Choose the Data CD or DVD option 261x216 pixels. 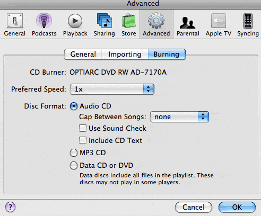point(74,166)
